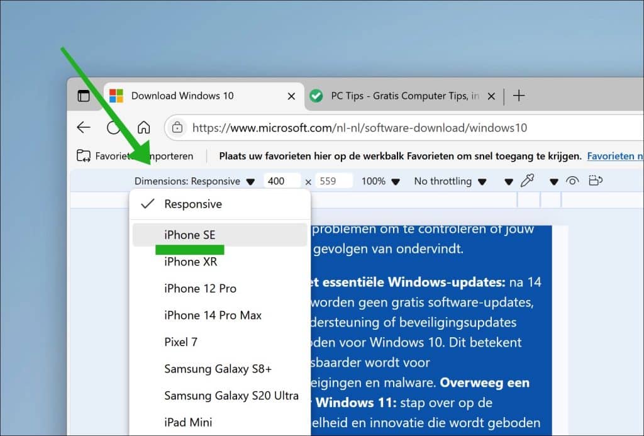
Task: Go to the home page icon
Action: click(143, 127)
